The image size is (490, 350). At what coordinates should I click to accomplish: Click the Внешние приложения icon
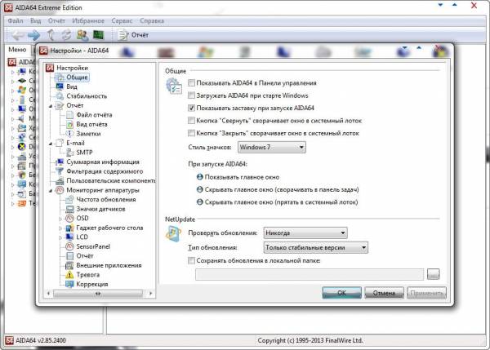tap(69, 265)
